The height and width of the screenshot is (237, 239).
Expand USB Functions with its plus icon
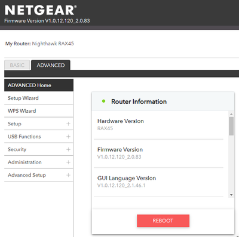tap(68, 137)
